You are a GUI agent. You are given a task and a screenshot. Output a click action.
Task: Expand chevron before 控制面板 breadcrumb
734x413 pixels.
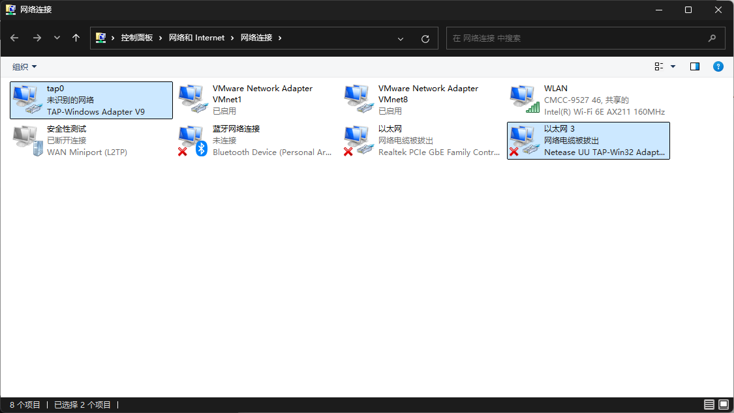(113, 38)
